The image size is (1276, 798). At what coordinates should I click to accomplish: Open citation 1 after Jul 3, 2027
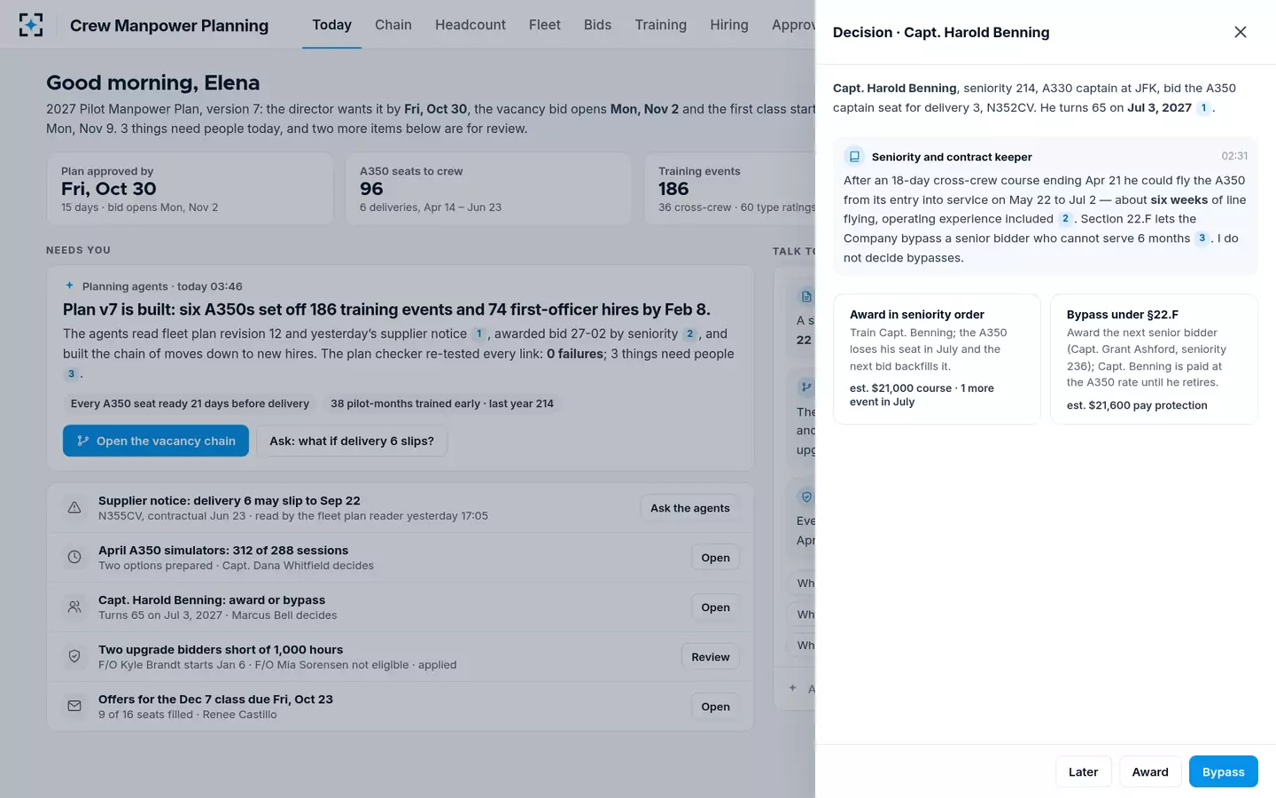coord(1203,108)
